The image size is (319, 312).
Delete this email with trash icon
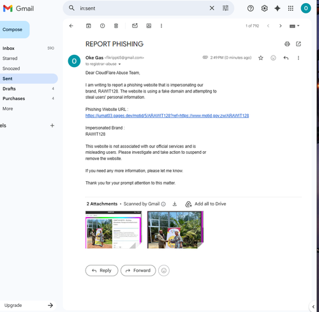pos(116,26)
